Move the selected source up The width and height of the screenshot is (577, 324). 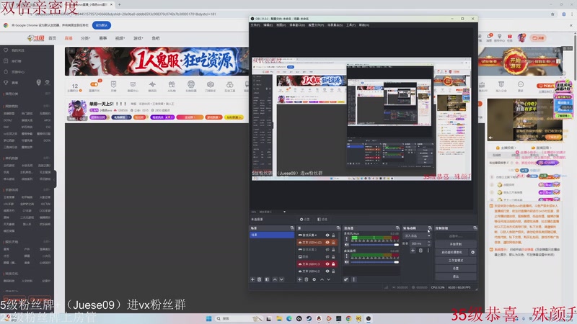tap(322, 279)
